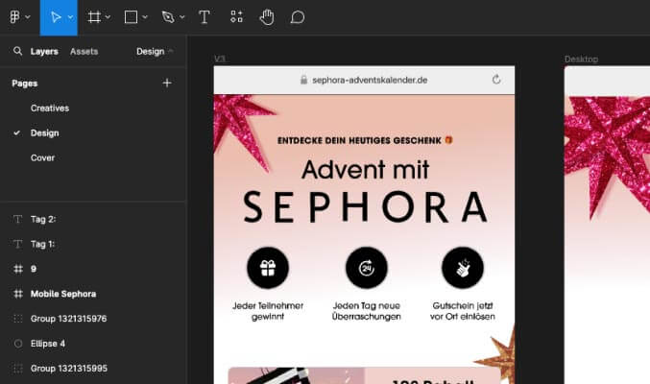Open the Figma main menu icon
650x384 pixels.
(14, 17)
